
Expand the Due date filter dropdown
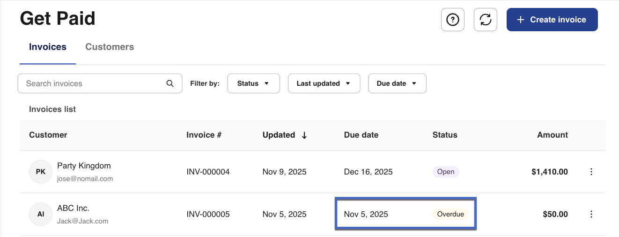pyautogui.click(x=397, y=84)
